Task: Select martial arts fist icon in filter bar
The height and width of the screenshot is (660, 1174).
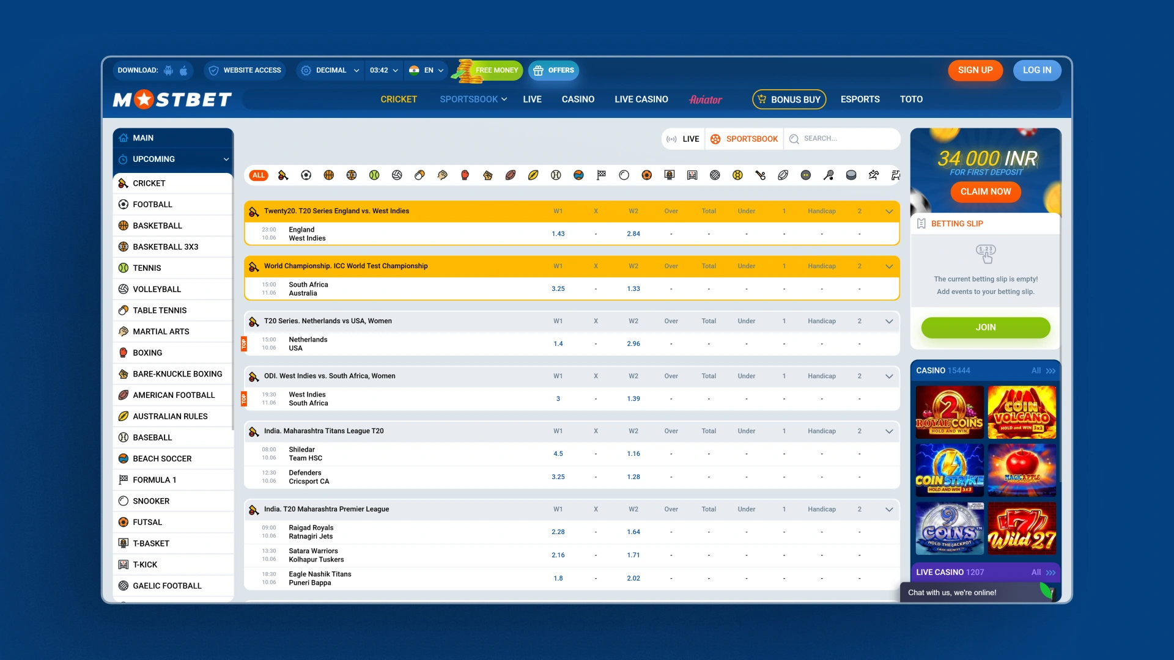Action: [x=442, y=175]
